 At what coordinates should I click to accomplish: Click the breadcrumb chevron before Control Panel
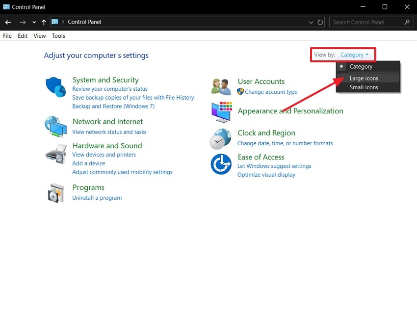[x=63, y=22]
